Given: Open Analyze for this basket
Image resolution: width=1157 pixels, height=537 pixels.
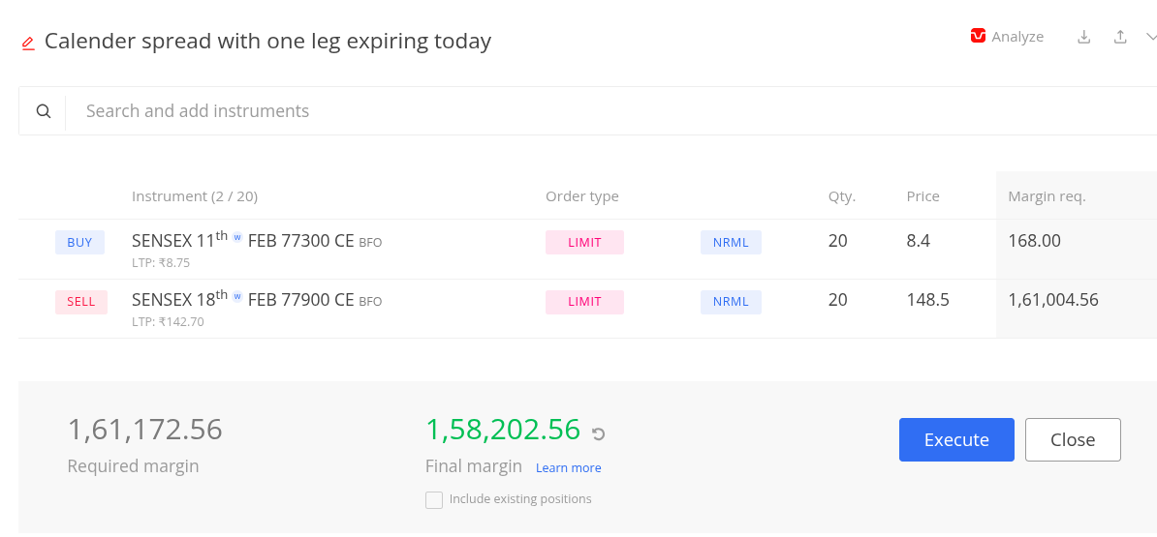Looking at the screenshot, I should pyautogui.click(x=1007, y=36).
